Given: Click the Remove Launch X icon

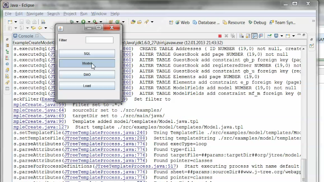Looking at the screenshot, I should (x=226, y=36).
